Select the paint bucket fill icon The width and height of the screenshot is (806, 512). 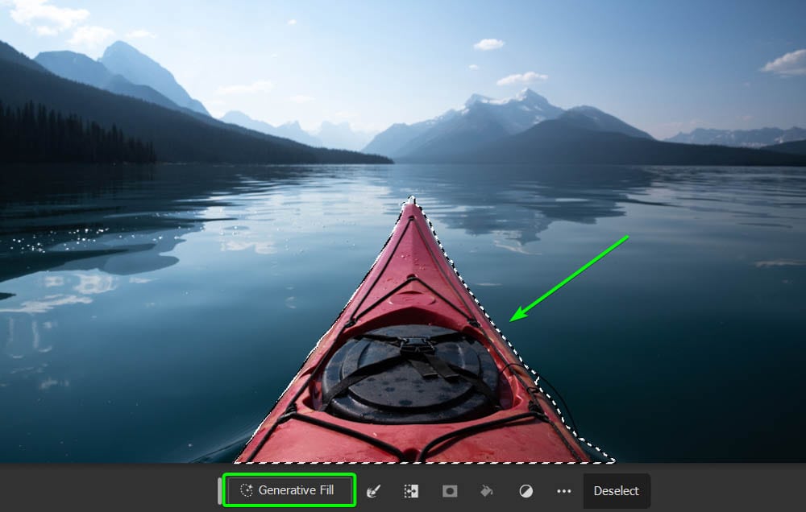[486, 491]
